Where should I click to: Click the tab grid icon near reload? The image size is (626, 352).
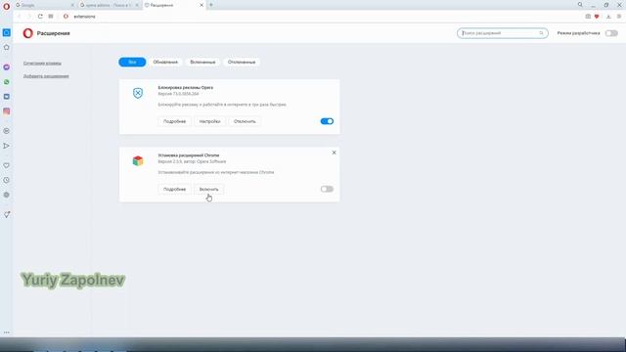click(x=51, y=17)
